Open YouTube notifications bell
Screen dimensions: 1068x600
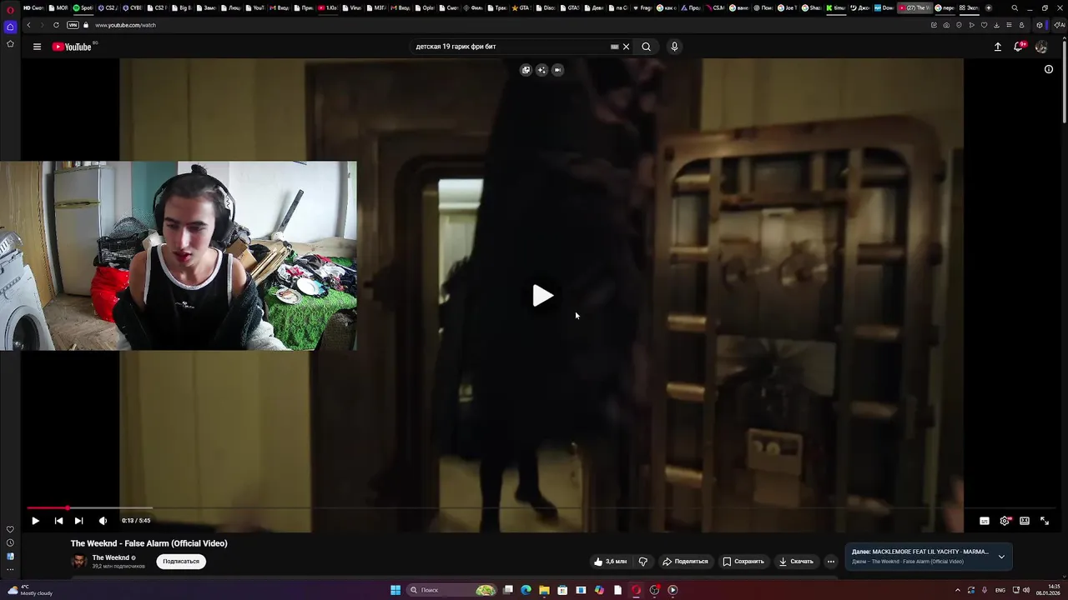coord(1019,47)
